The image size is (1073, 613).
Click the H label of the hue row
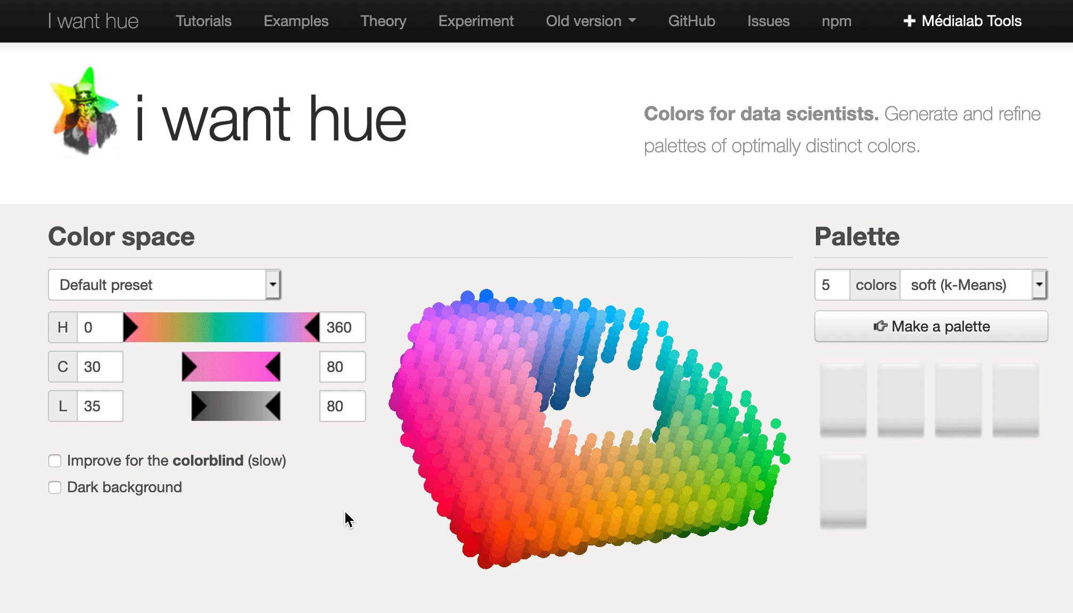coord(63,327)
